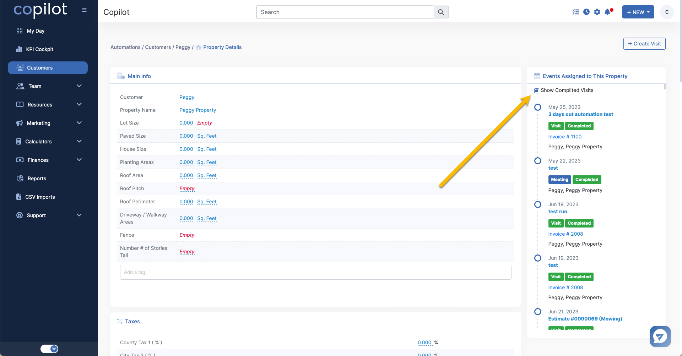This screenshot has width=682, height=356.
Task: Edit the Paved Size 0.000 value
Action: click(x=186, y=136)
